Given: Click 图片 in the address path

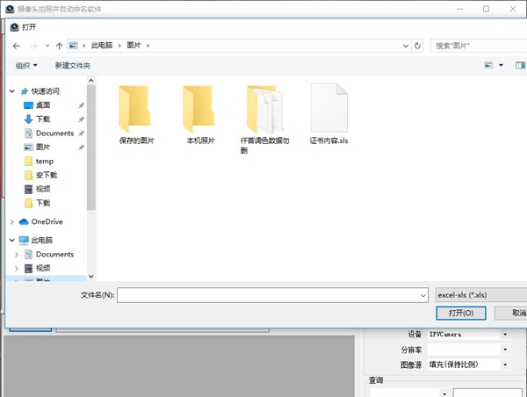Looking at the screenshot, I should point(134,46).
